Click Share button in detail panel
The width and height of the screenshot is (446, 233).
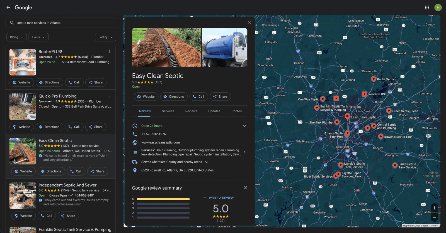click(x=220, y=96)
